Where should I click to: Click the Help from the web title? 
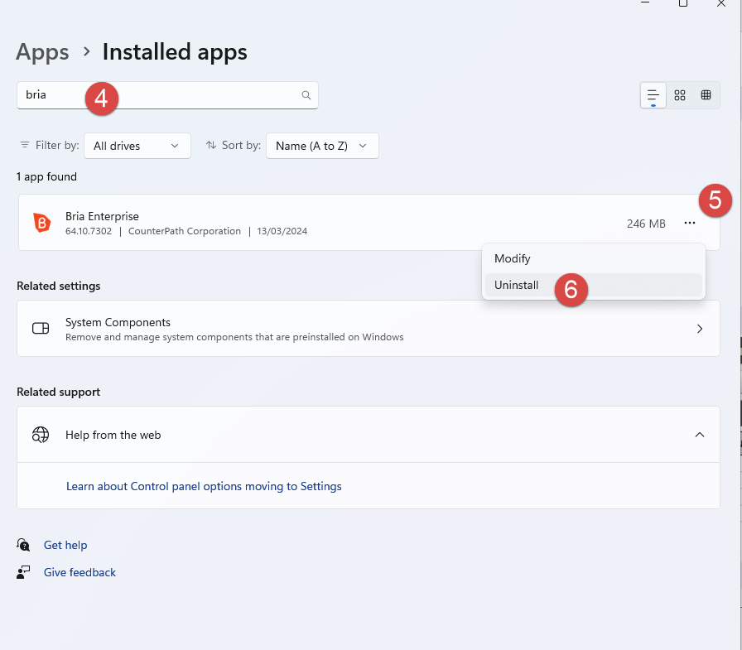click(x=113, y=435)
